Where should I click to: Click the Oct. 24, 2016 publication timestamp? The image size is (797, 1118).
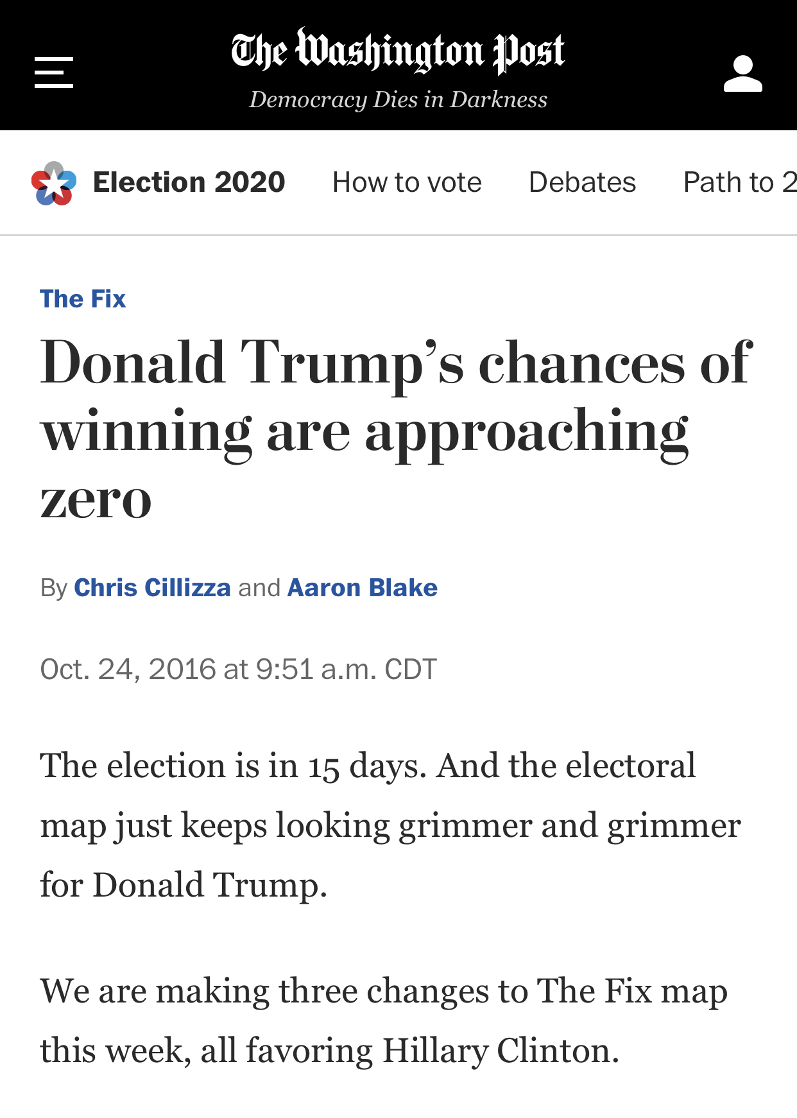(238, 669)
